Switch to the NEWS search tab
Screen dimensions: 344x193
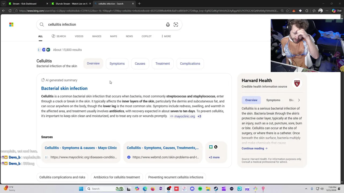point(129,36)
